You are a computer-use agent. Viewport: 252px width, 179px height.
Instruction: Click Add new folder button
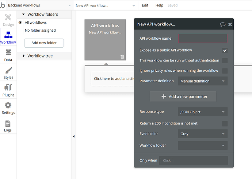pyautogui.click(x=44, y=43)
